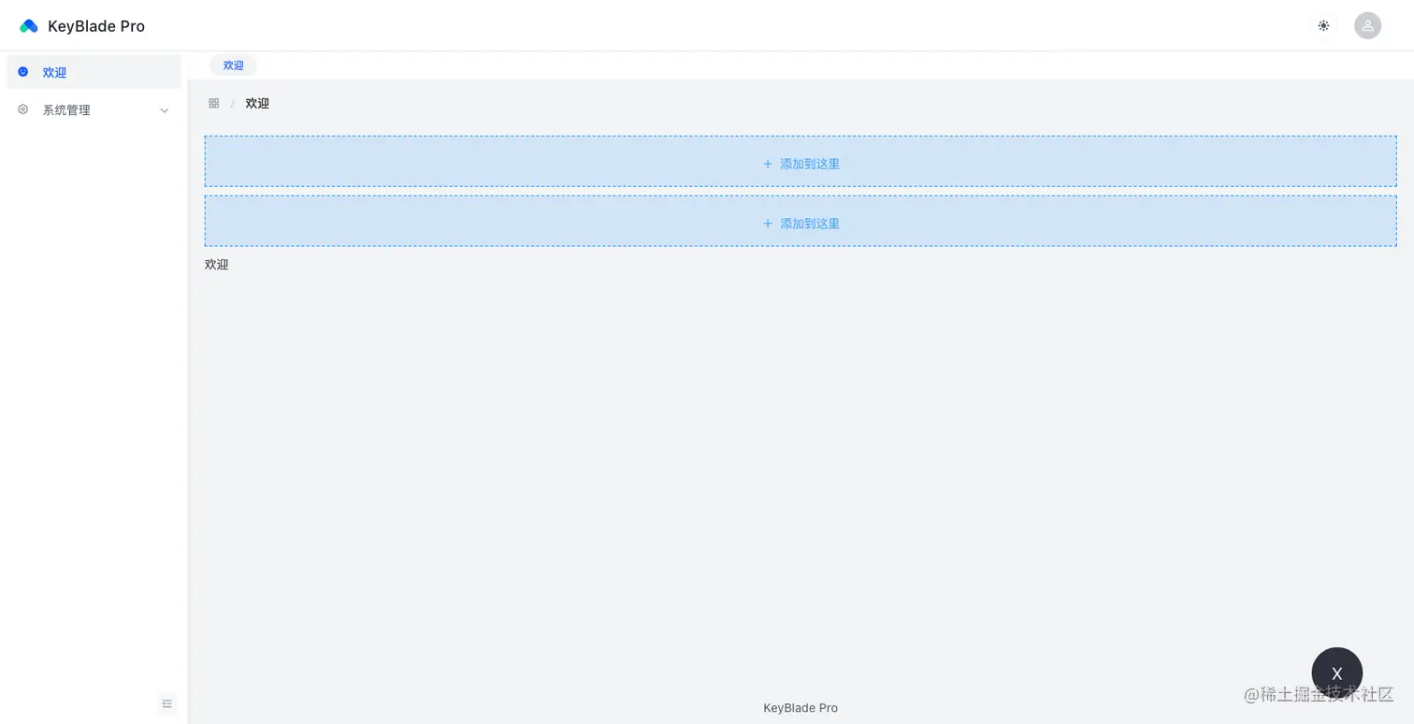The image size is (1414, 724).
Task: Click the gear icon beside 系统管理
Action: click(x=23, y=109)
